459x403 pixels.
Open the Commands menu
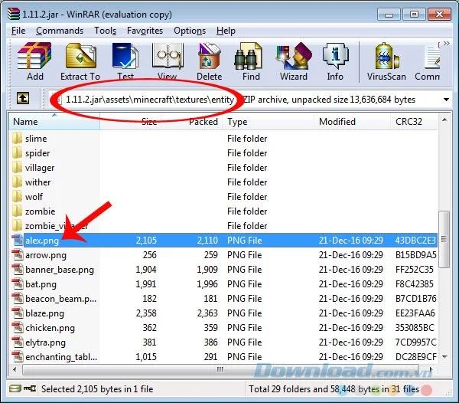click(x=60, y=31)
